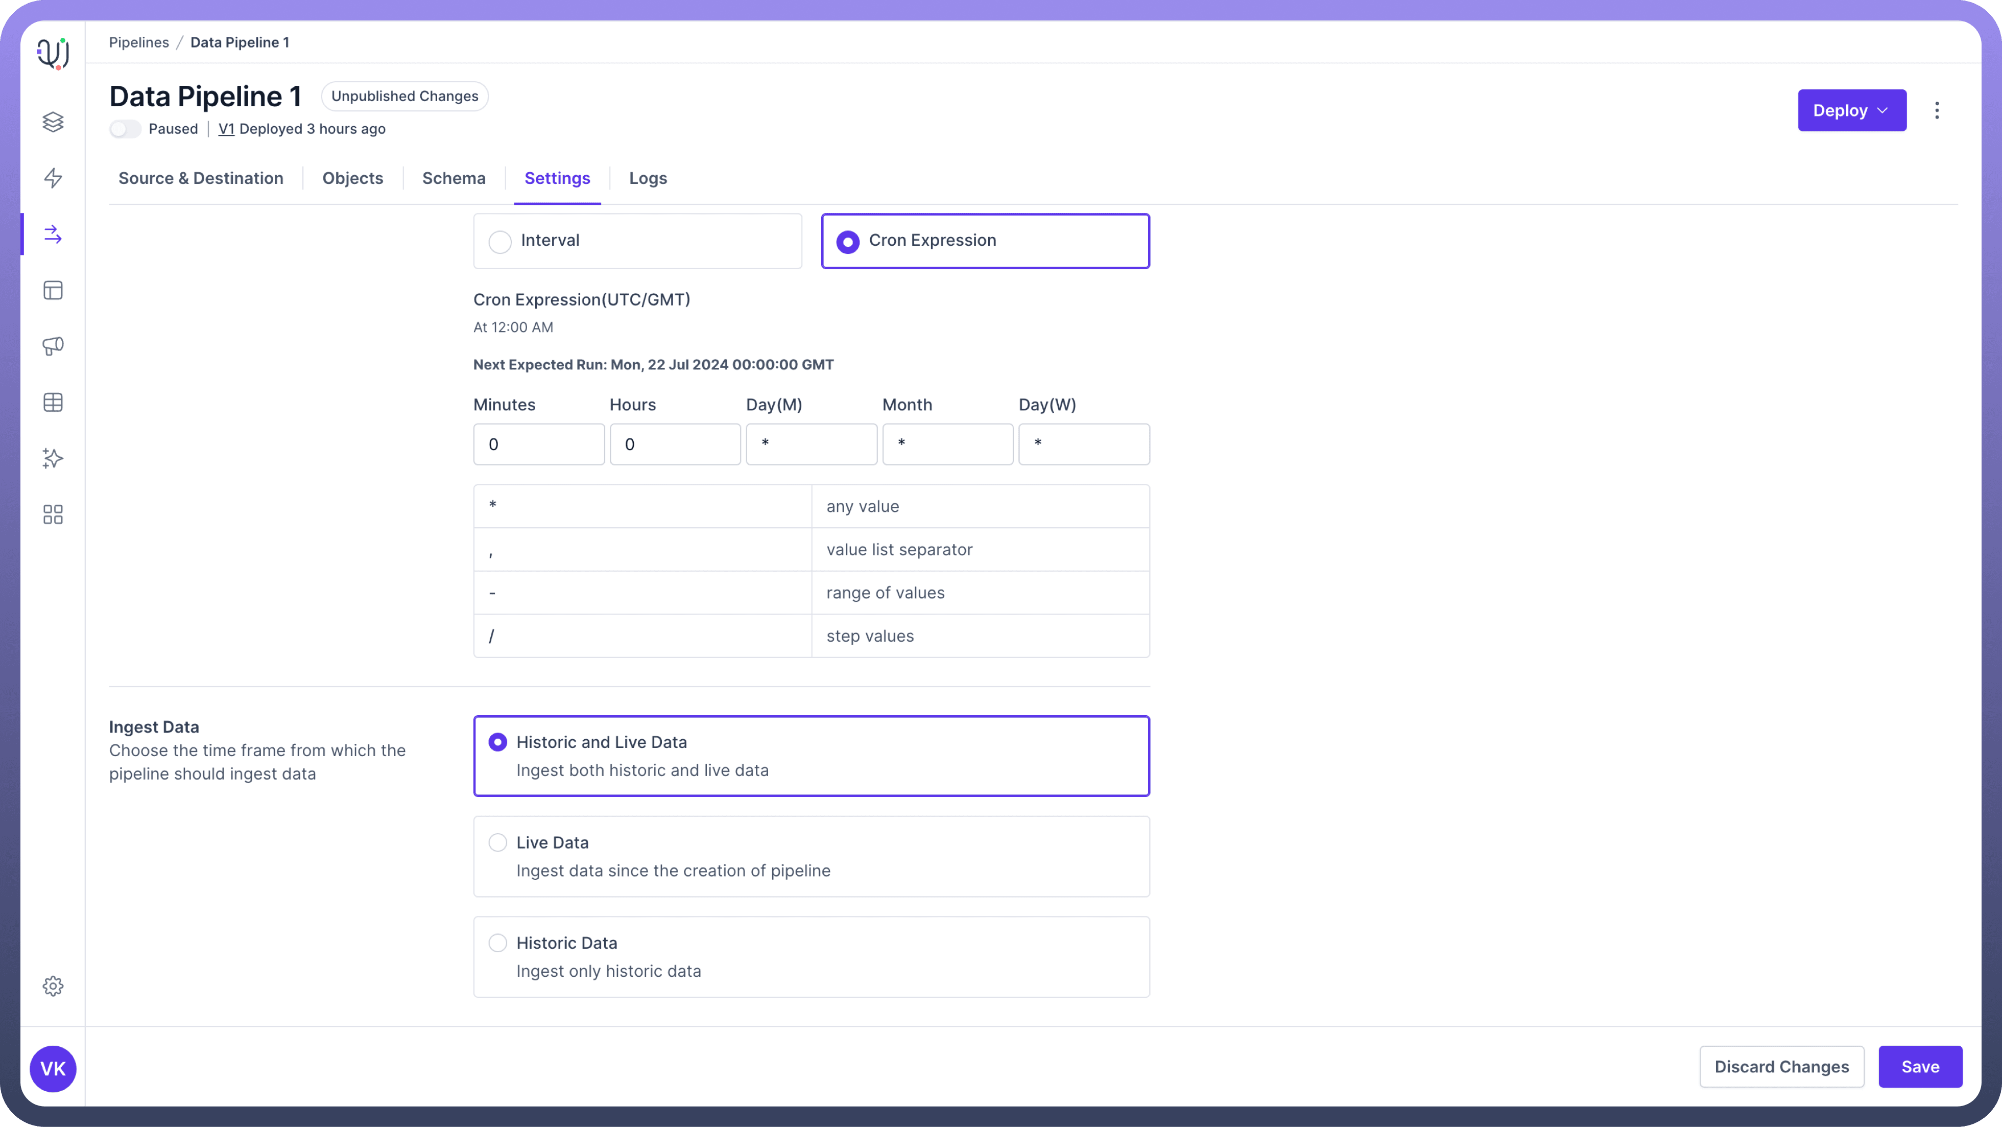This screenshot has height=1127, width=2002.
Task: Open the three-dot more options menu
Action: 1937,110
